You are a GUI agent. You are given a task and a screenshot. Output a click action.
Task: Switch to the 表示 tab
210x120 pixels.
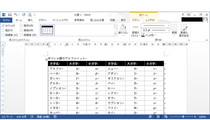click(123, 20)
